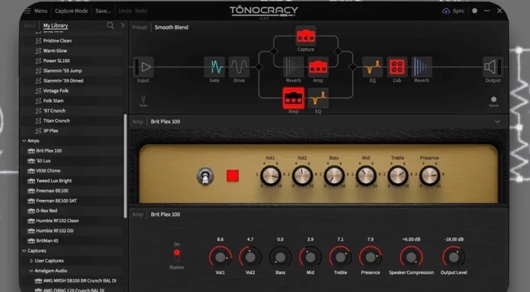530x292 pixels.
Task: Select the Input block in signal chain
Action: point(143,67)
